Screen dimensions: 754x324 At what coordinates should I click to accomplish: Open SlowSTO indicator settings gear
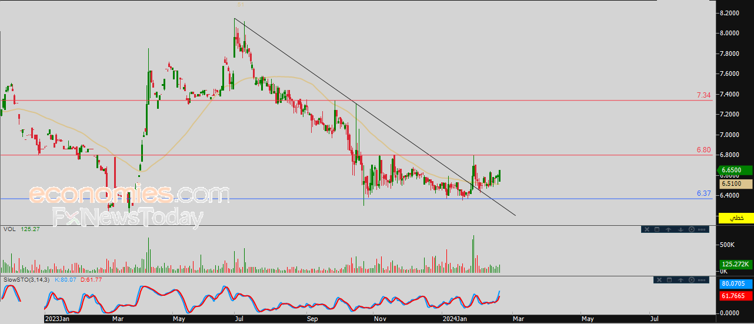[692, 280]
